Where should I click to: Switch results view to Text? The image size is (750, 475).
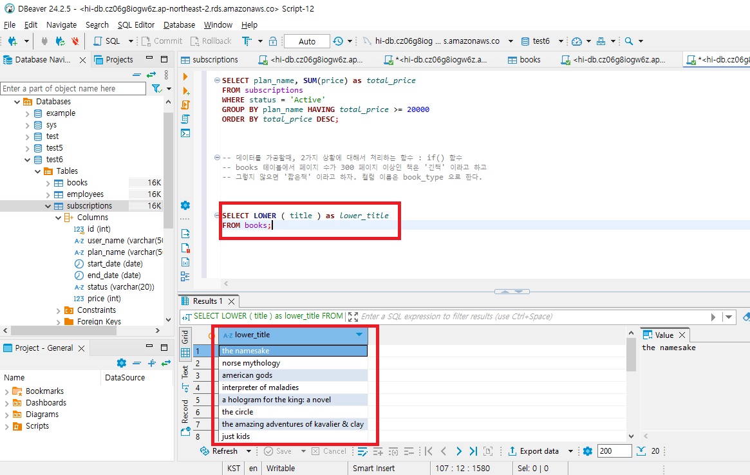pos(185,378)
